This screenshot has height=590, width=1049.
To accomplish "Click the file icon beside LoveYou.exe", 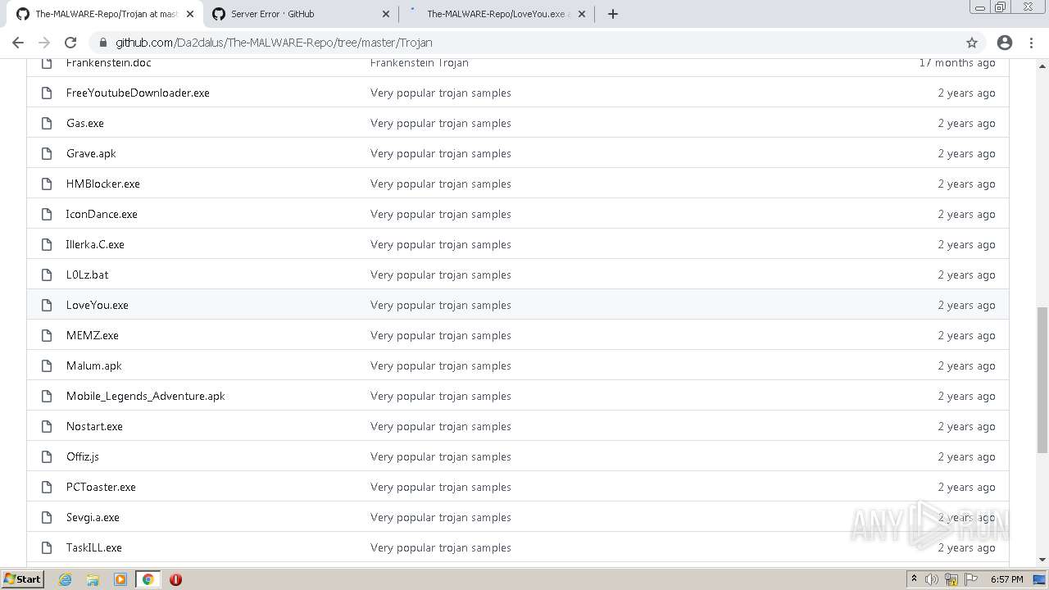I will tap(47, 305).
